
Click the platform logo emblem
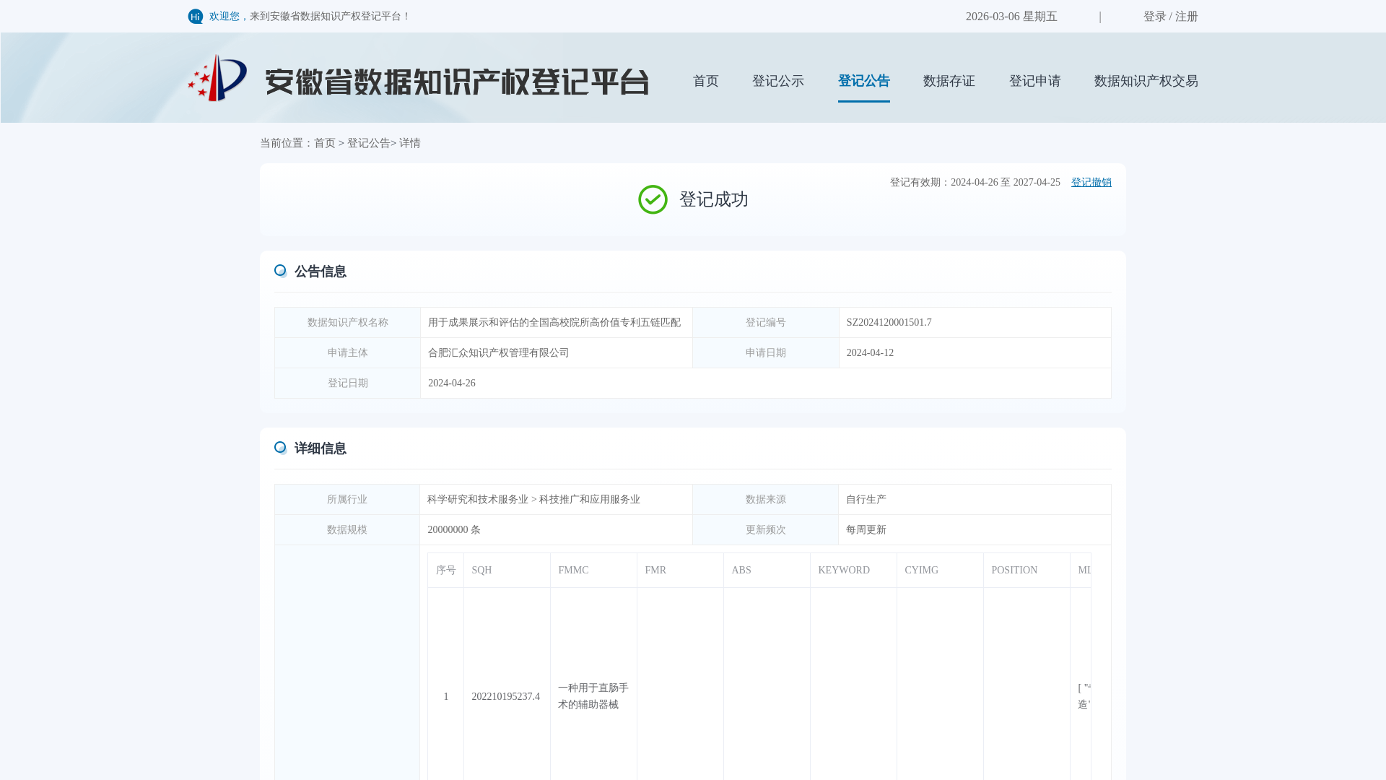pos(217,78)
